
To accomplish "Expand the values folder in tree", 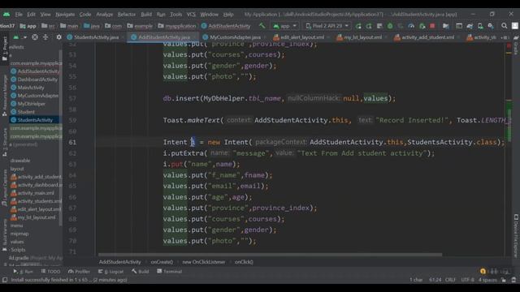I will pyautogui.click(x=17, y=242).
